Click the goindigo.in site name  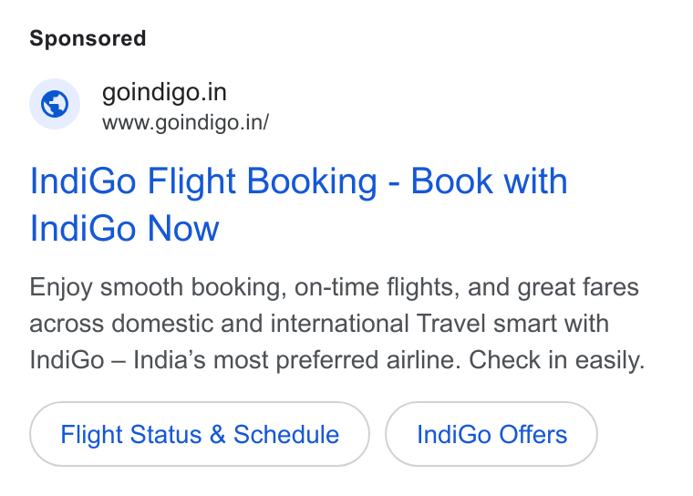pyautogui.click(x=164, y=92)
